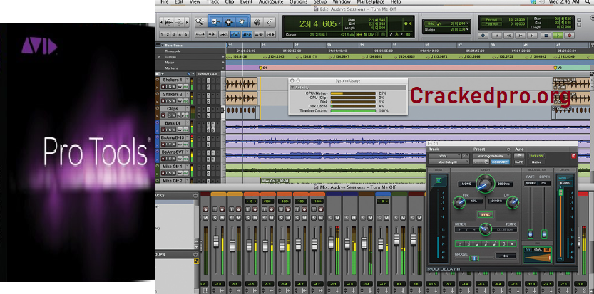Click the V2 marker in Markers ruler
Screen dimensions: 594x294
coord(557,68)
